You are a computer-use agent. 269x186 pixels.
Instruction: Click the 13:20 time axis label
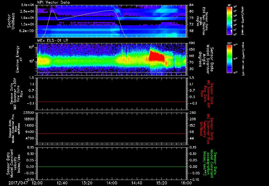[87, 183]
